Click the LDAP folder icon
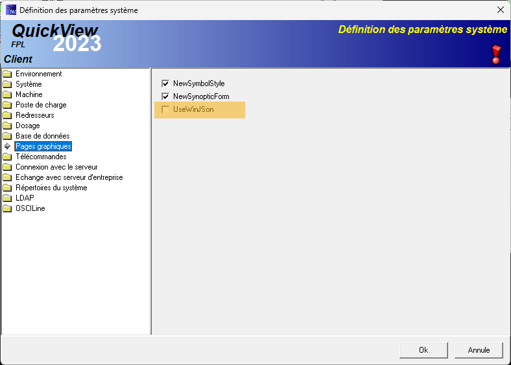Image resolution: width=511 pixels, height=365 pixels. (7, 198)
